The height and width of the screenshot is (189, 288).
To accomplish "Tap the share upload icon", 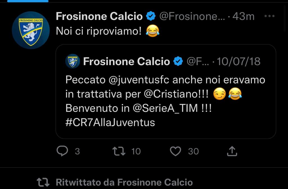I will point(232,151).
